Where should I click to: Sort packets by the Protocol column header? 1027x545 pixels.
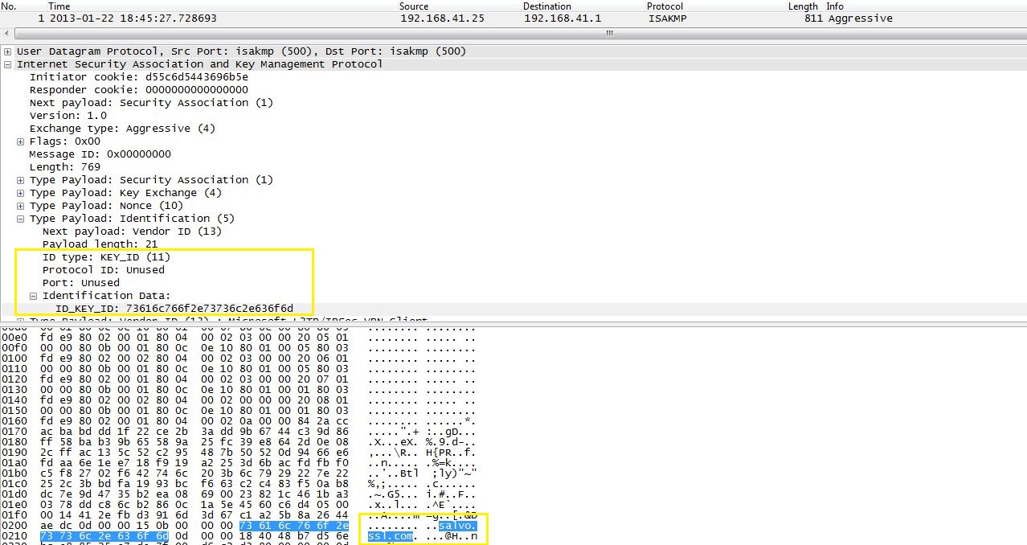[664, 6]
